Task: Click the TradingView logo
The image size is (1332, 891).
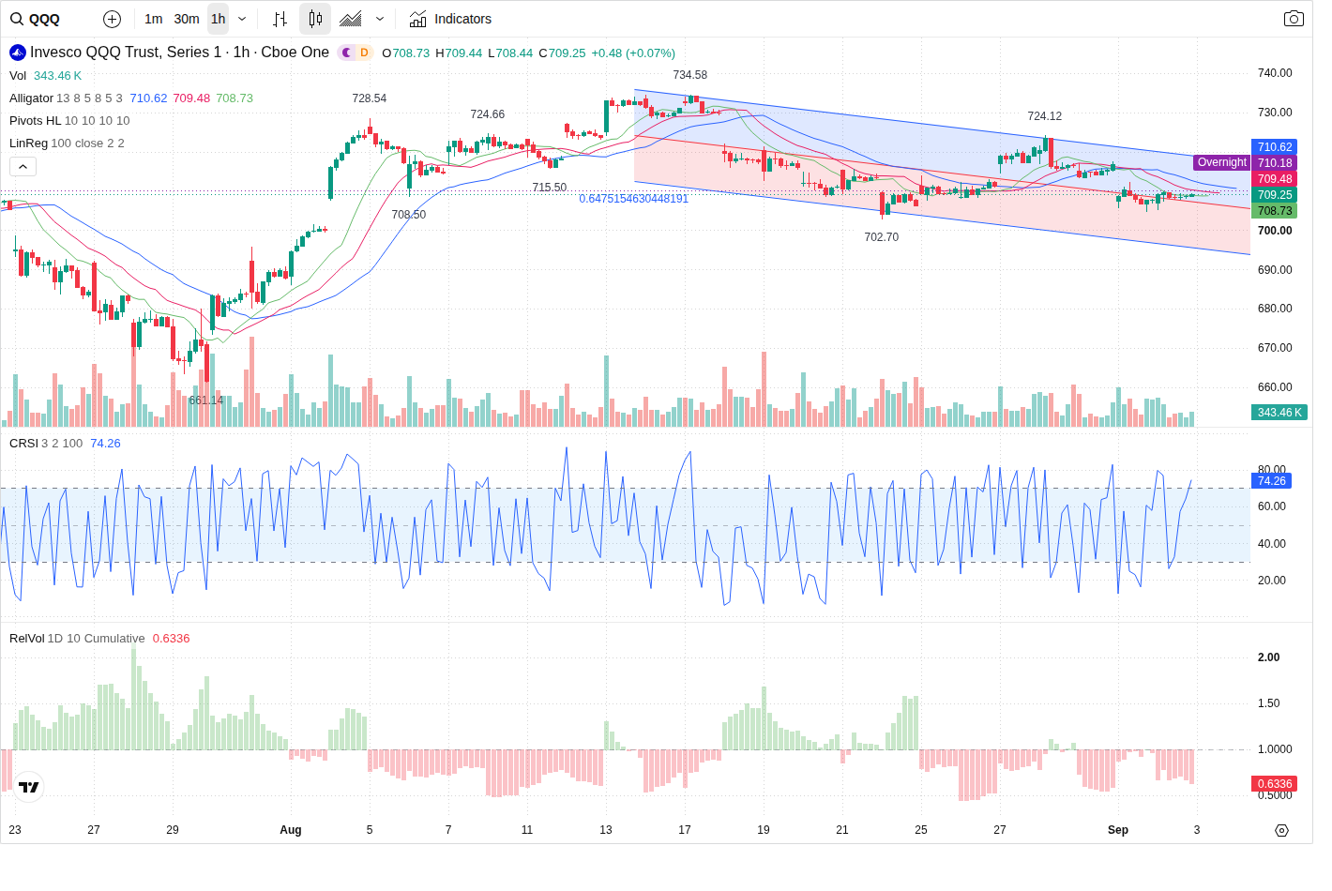Action: (29, 787)
